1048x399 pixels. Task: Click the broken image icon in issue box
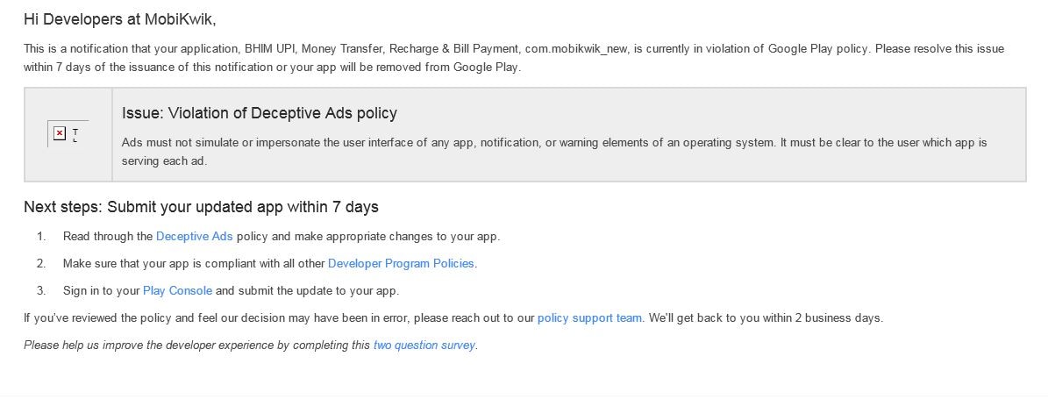(x=60, y=133)
